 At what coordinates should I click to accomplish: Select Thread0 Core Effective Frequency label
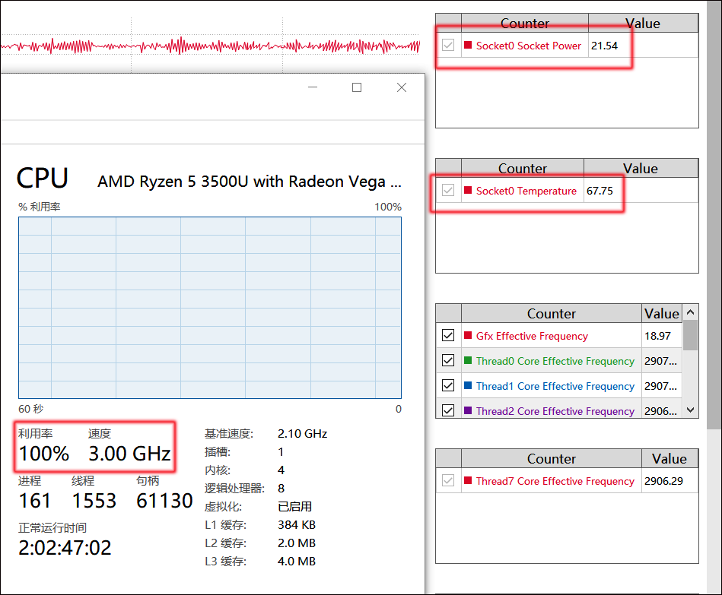(555, 361)
